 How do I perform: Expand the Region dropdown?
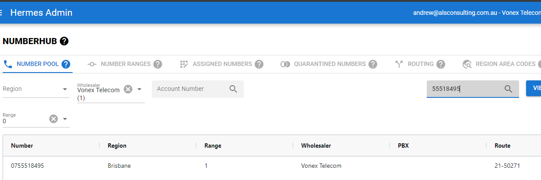click(65, 89)
